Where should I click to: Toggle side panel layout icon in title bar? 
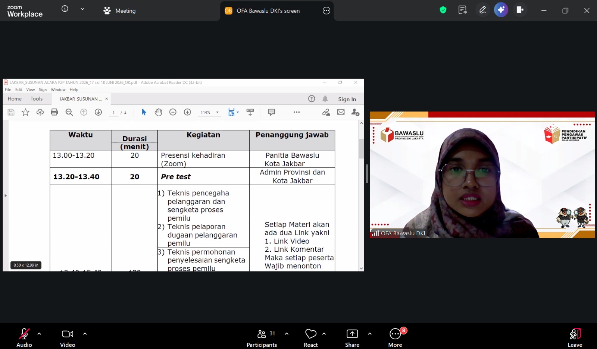pos(520,10)
